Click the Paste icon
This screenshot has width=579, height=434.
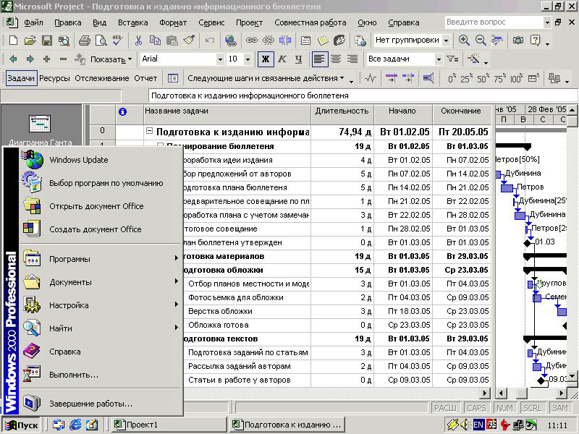coord(172,41)
